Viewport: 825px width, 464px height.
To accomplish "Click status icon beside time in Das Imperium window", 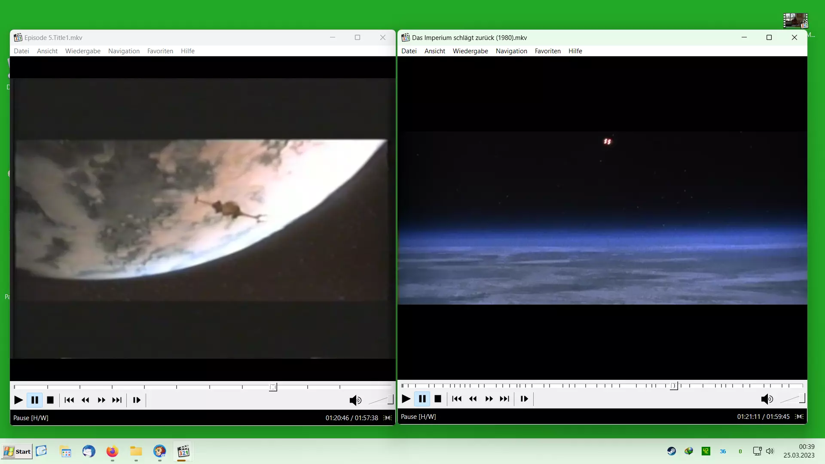I will 799,416.
